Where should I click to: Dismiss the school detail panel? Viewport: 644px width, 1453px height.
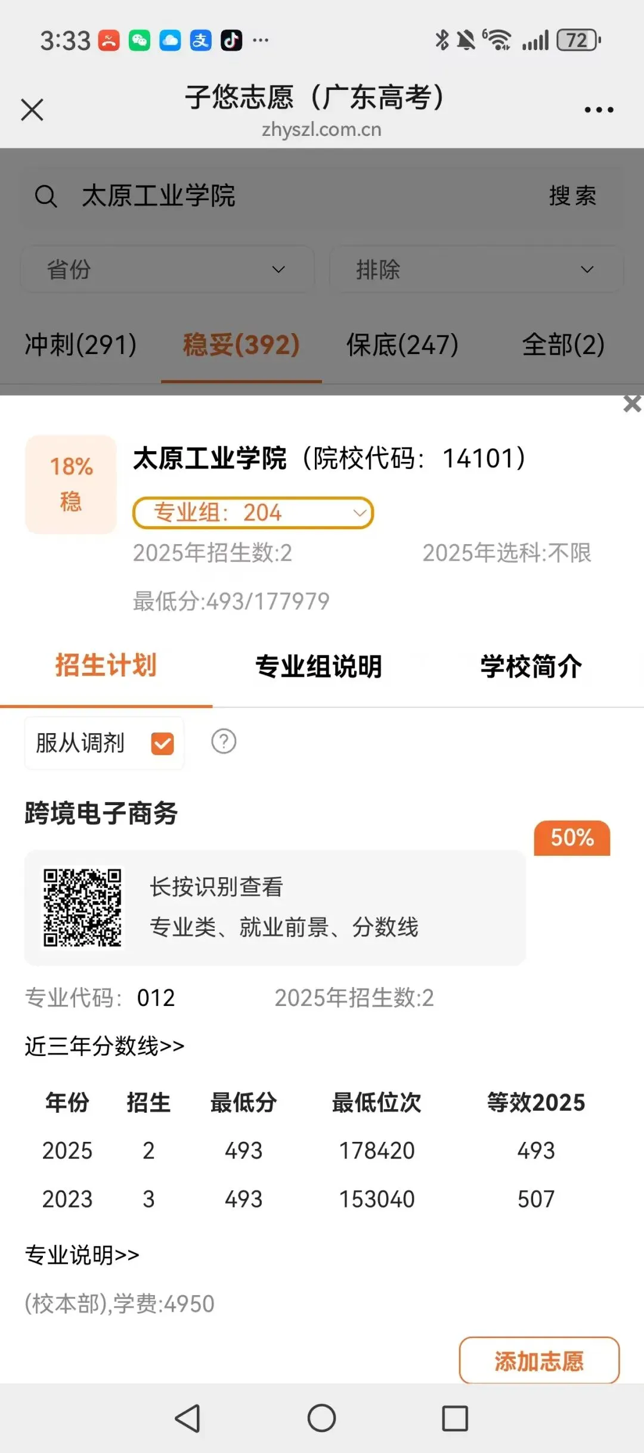point(632,403)
